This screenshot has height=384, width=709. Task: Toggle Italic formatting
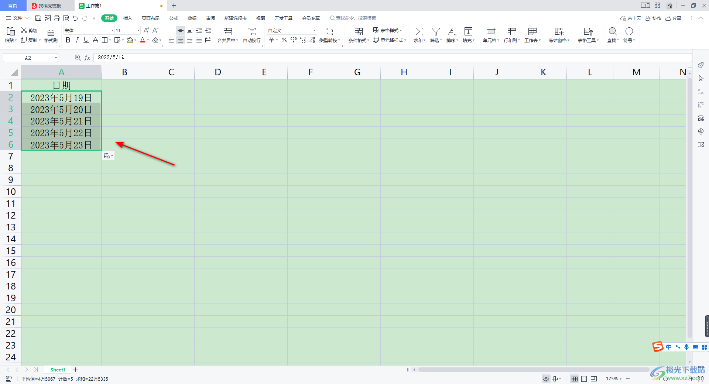[x=77, y=40]
